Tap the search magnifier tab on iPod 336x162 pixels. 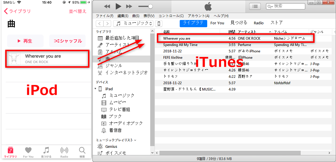(82, 152)
